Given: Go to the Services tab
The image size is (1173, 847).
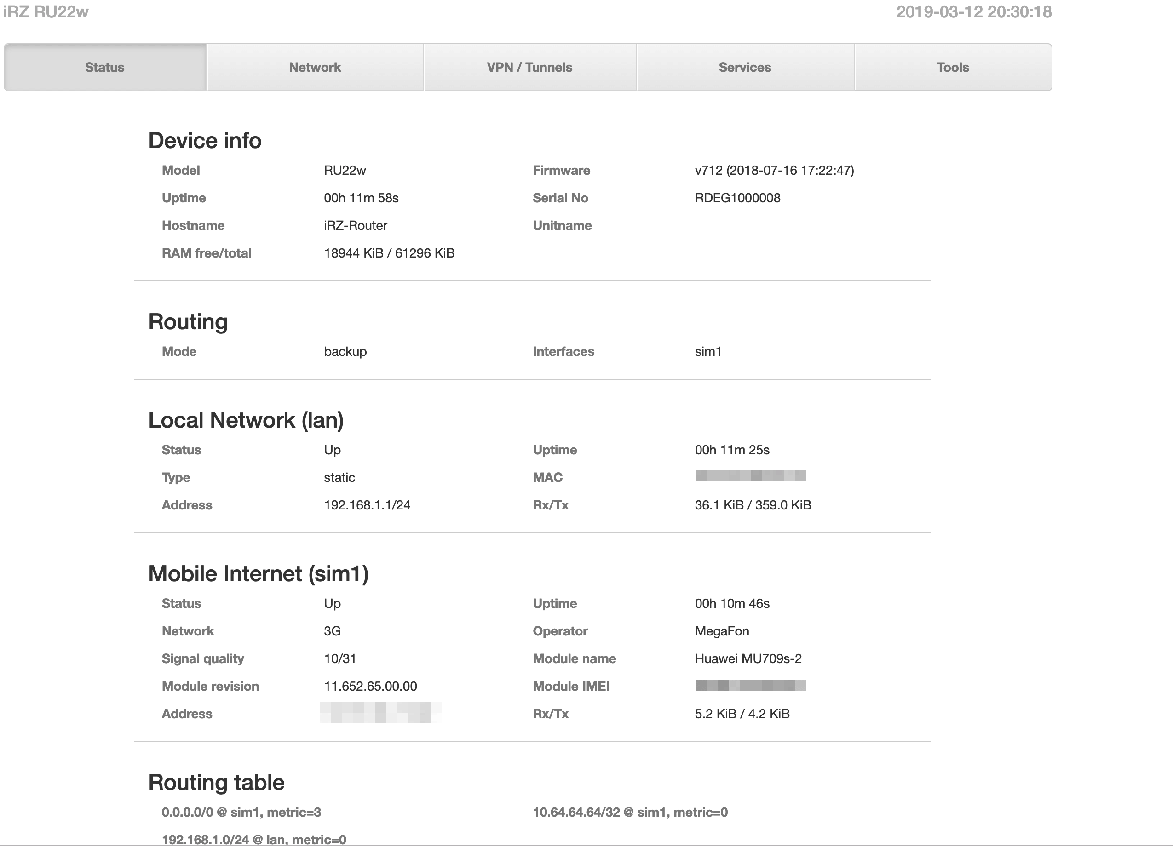Looking at the screenshot, I should click(x=745, y=67).
